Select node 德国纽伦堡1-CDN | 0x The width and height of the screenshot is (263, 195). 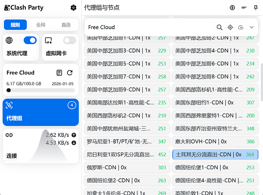(215, 168)
